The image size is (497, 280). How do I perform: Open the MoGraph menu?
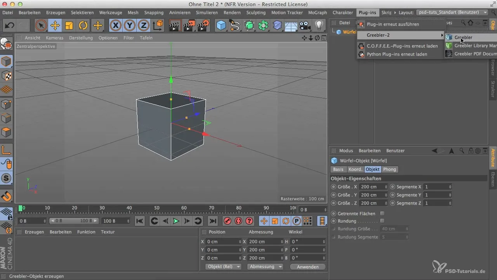(318, 12)
